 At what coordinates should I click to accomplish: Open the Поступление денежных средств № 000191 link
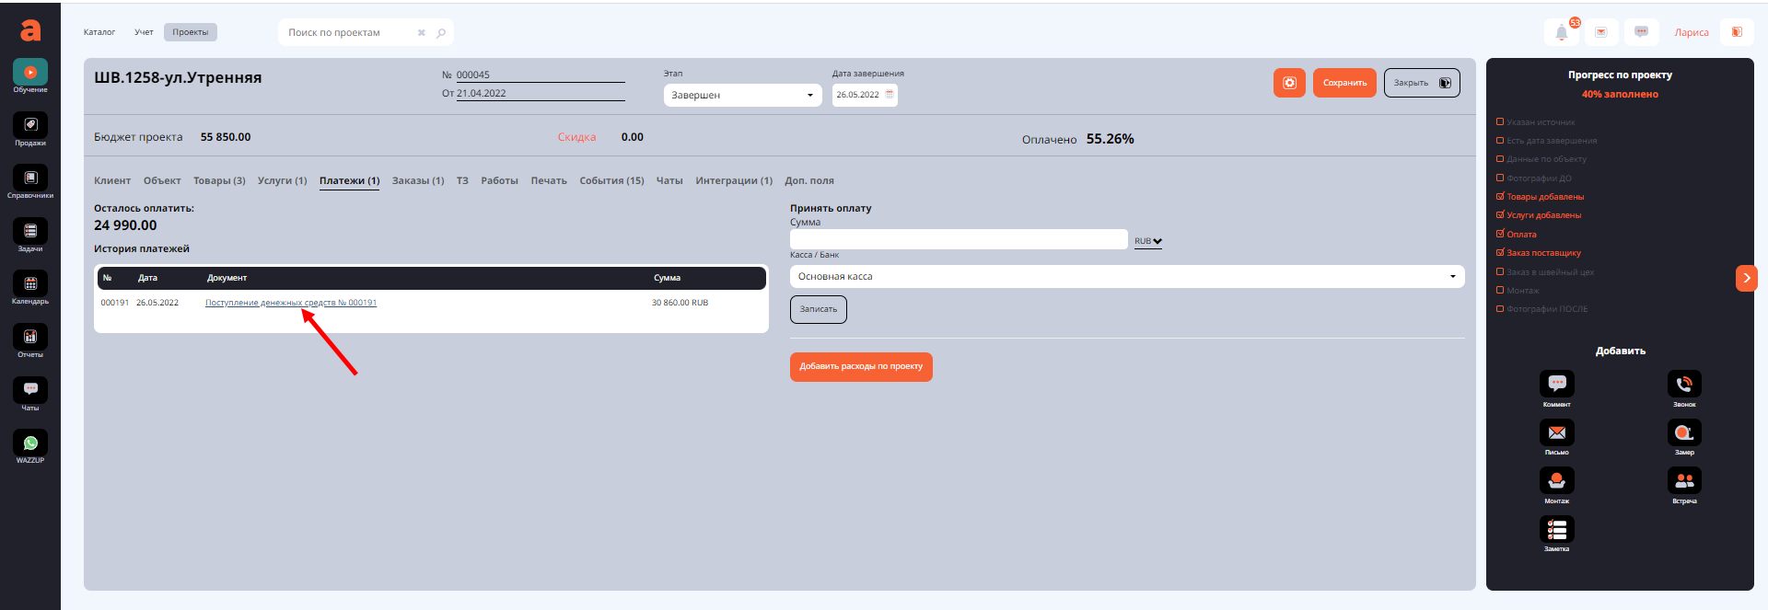(x=290, y=303)
